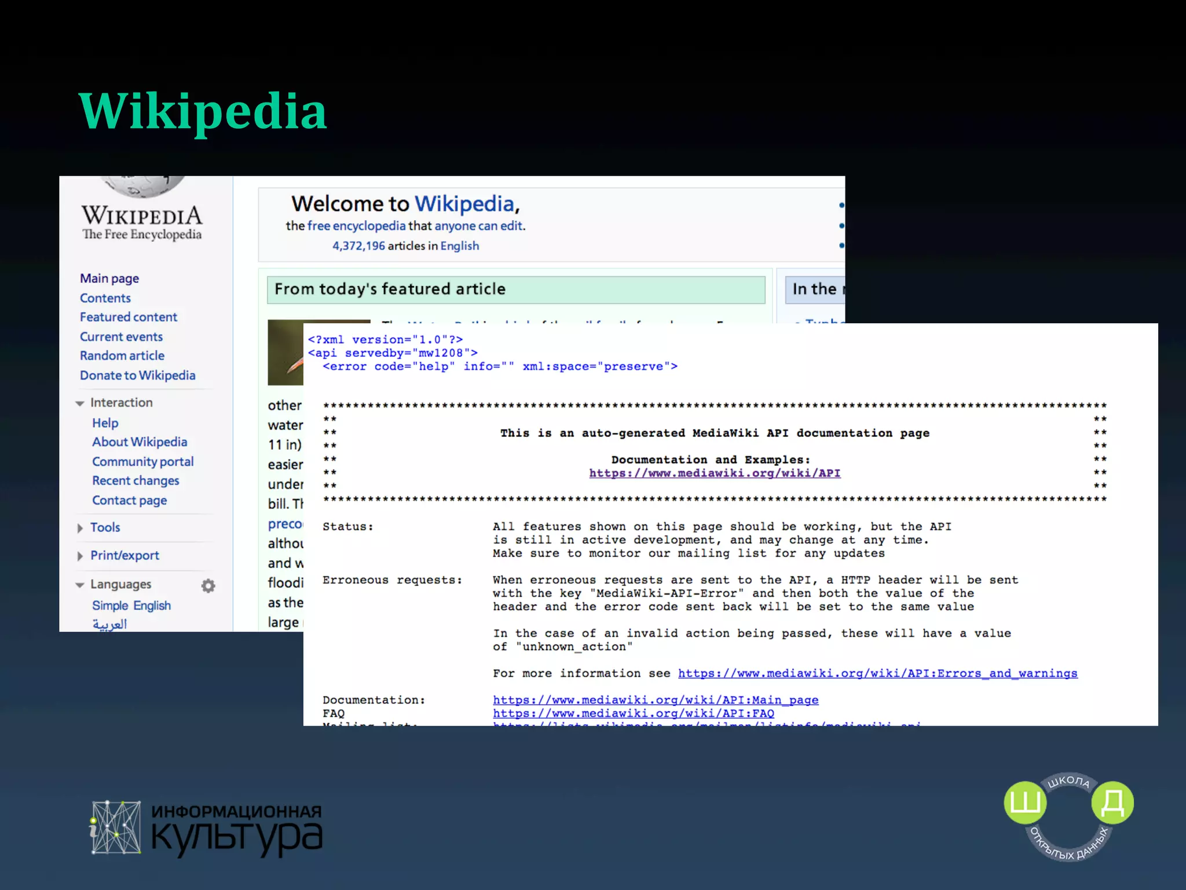
Task: Open Featured content link
Action: click(x=129, y=317)
